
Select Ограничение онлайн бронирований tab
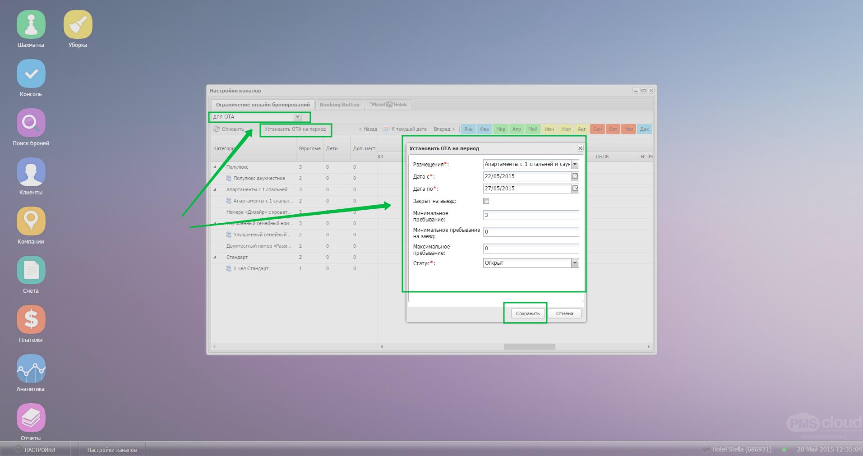pyautogui.click(x=263, y=105)
